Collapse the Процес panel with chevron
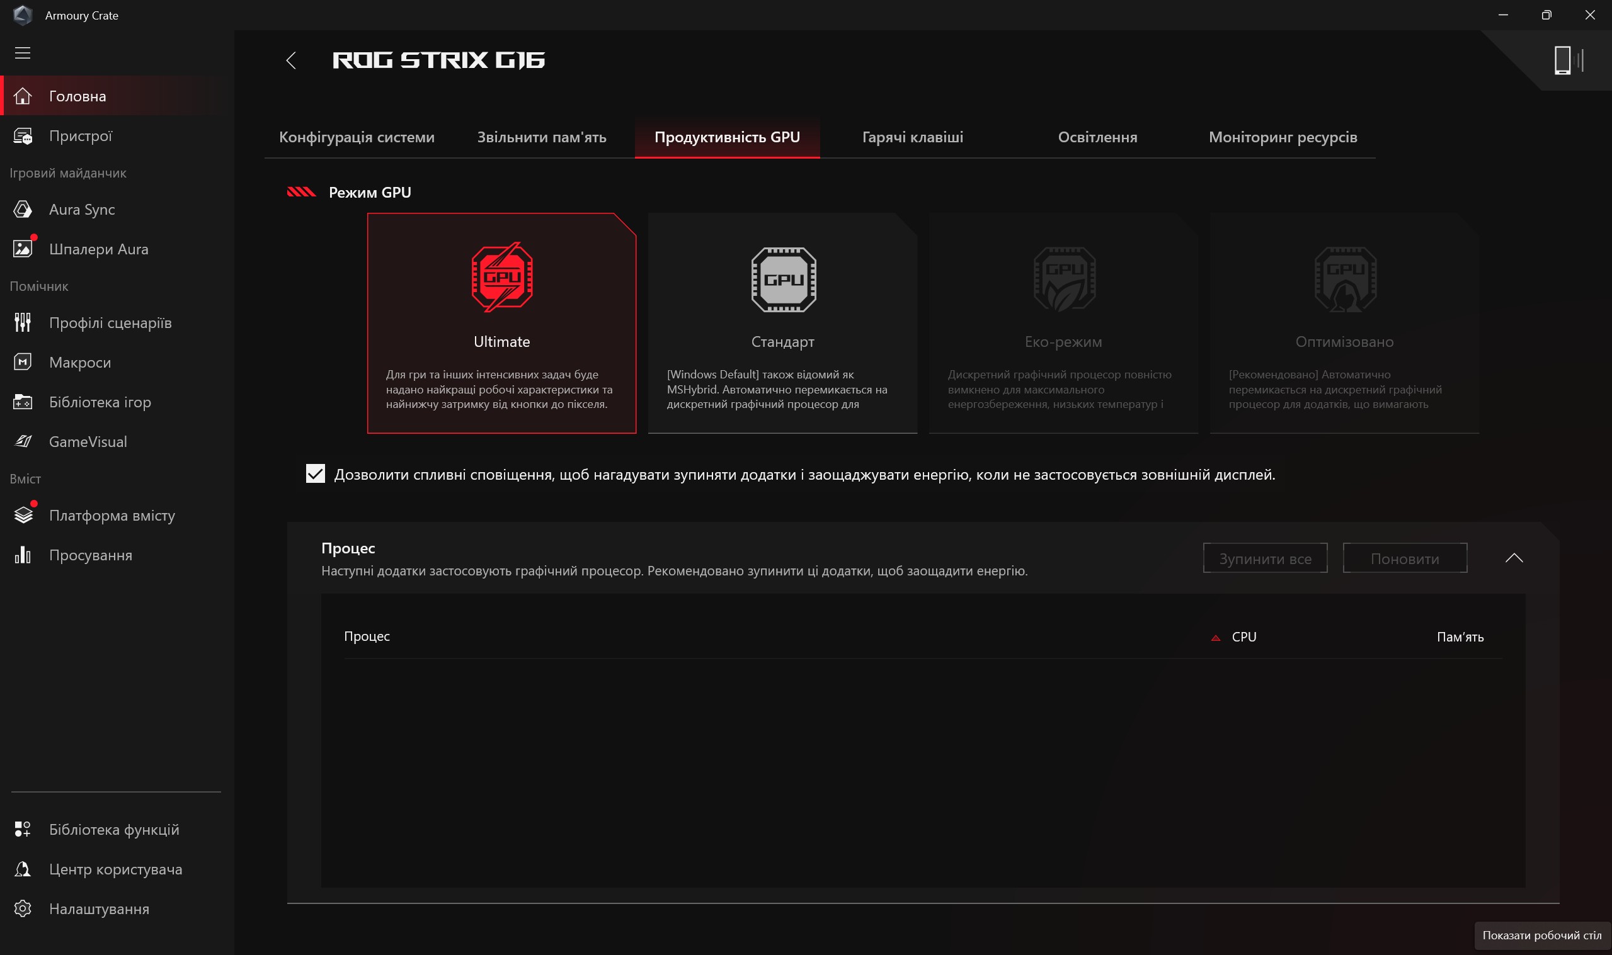The image size is (1612, 955). click(x=1514, y=558)
